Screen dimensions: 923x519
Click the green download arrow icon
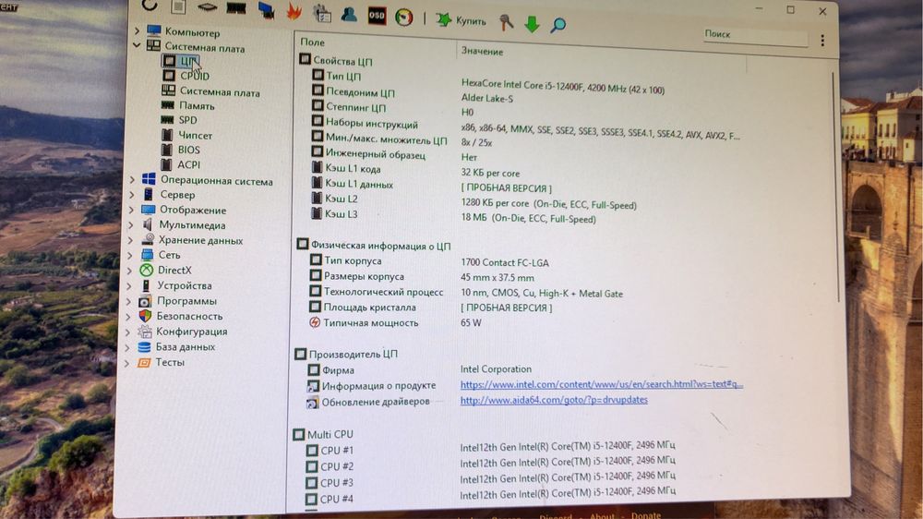[533, 24]
